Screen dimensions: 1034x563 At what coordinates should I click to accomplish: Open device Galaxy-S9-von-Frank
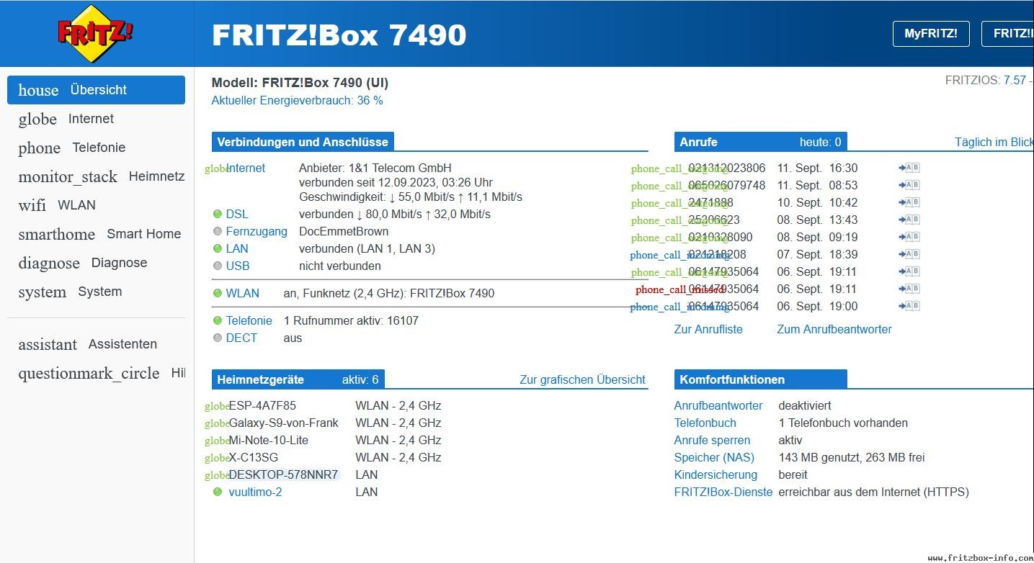point(283,423)
